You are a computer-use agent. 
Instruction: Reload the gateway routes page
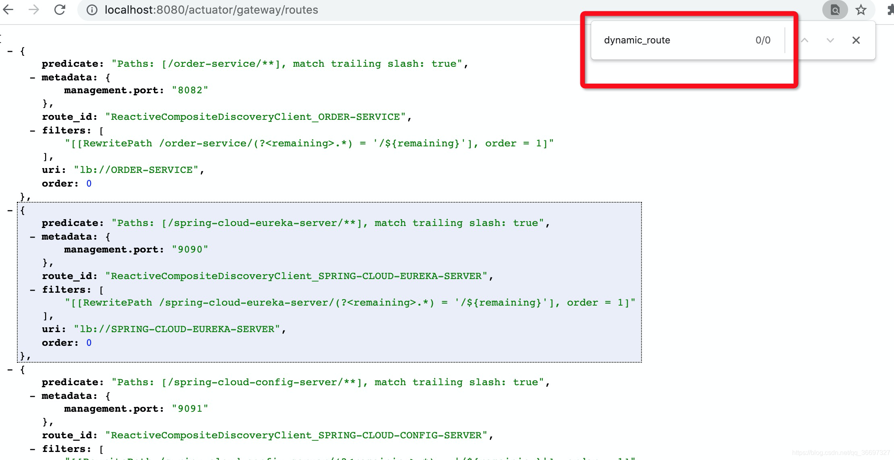pyautogui.click(x=60, y=10)
